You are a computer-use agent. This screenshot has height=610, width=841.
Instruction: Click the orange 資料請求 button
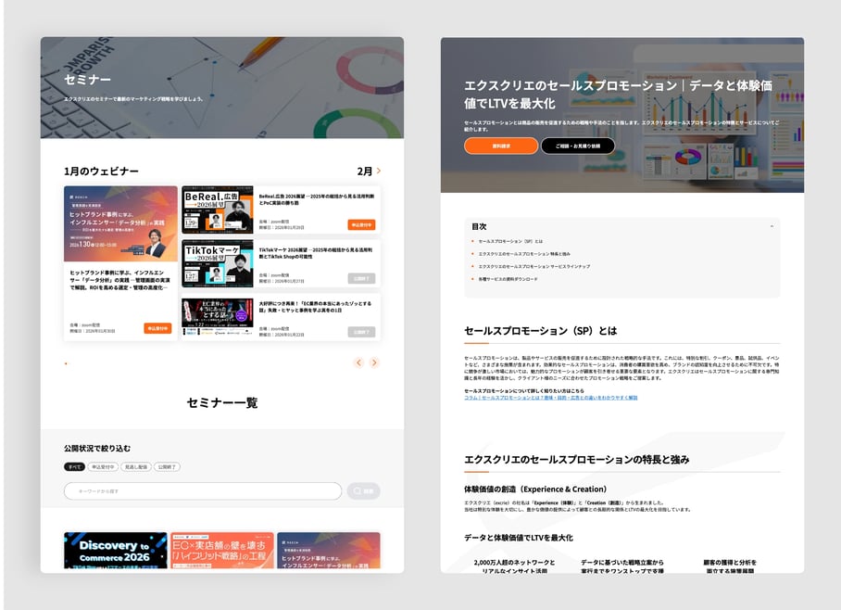[500, 146]
